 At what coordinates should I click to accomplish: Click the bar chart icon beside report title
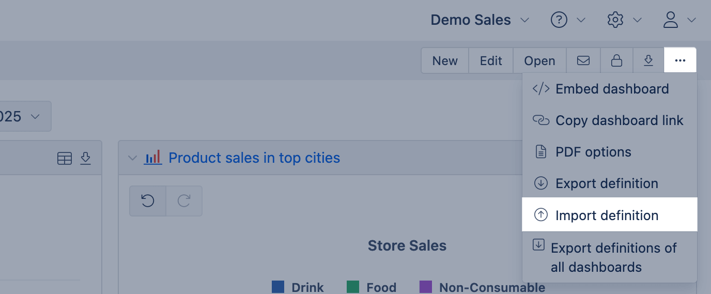pyautogui.click(x=153, y=157)
